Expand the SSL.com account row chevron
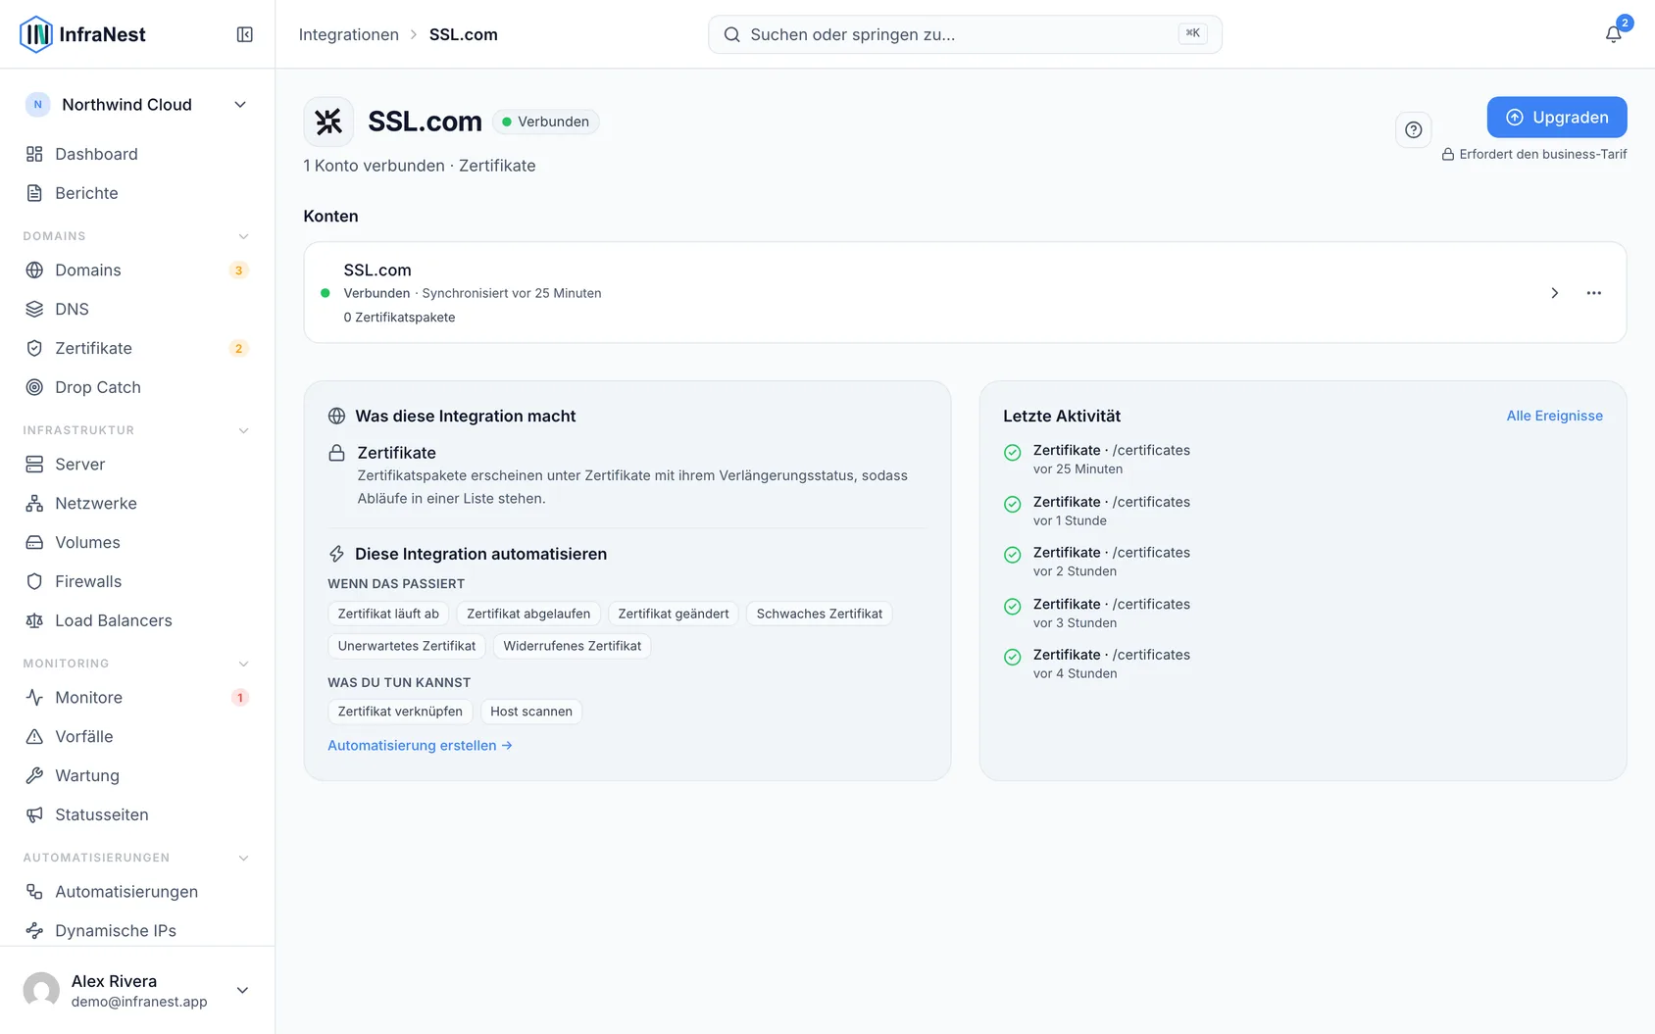Viewport: 1655px width, 1034px height. [x=1554, y=293]
